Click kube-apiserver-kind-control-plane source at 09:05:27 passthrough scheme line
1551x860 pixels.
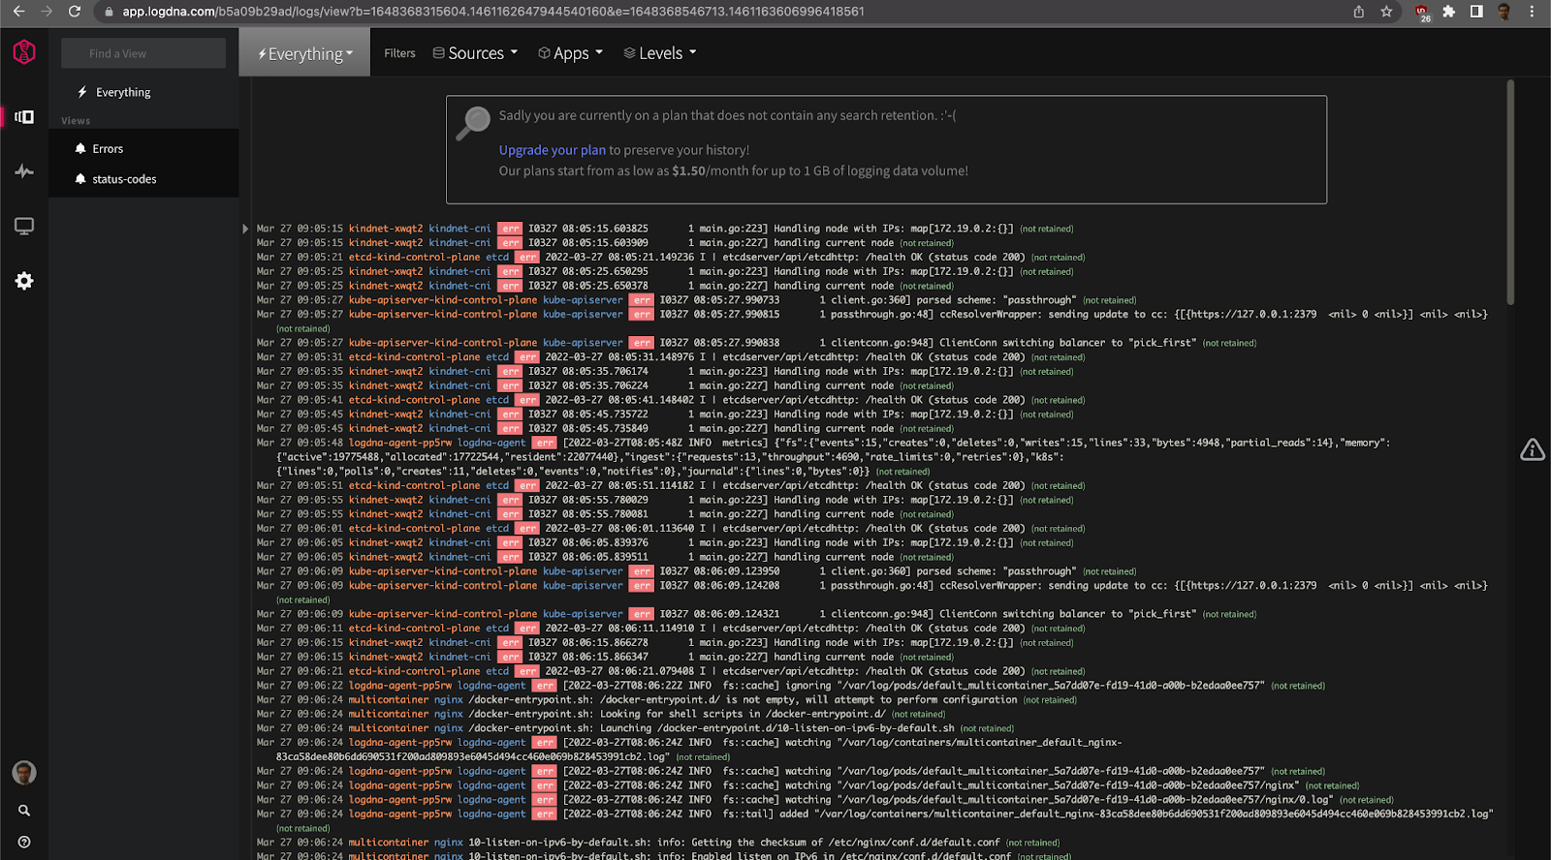tap(442, 300)
